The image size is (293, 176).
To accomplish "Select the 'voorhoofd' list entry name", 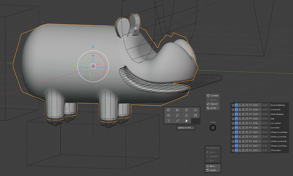I will coord(276,110).
